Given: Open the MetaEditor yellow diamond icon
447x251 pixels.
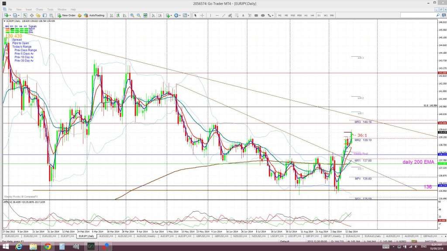Looking at the screenshot, I should (x=79, y=15).
